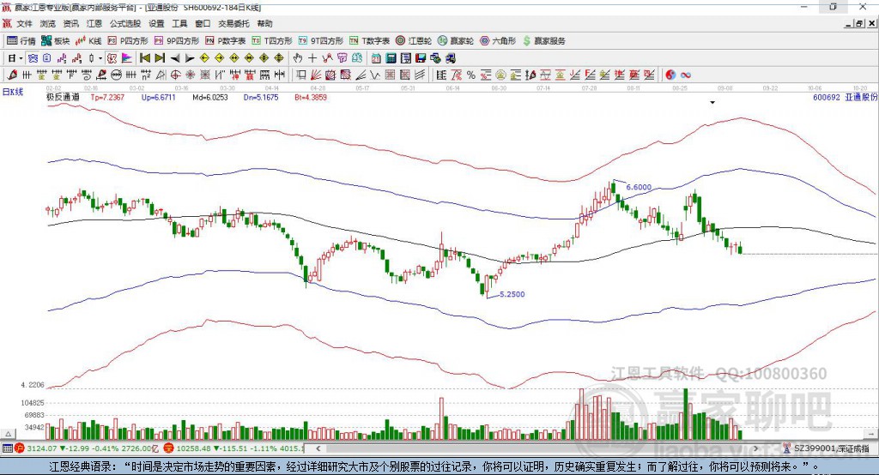Click the 日K线 label
The width and height of the screenshot is (879, 475).
13,92
